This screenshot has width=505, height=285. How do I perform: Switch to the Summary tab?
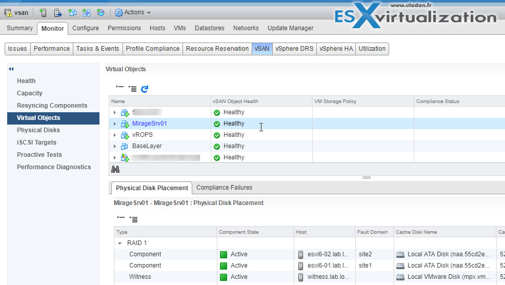pos(19,28)
